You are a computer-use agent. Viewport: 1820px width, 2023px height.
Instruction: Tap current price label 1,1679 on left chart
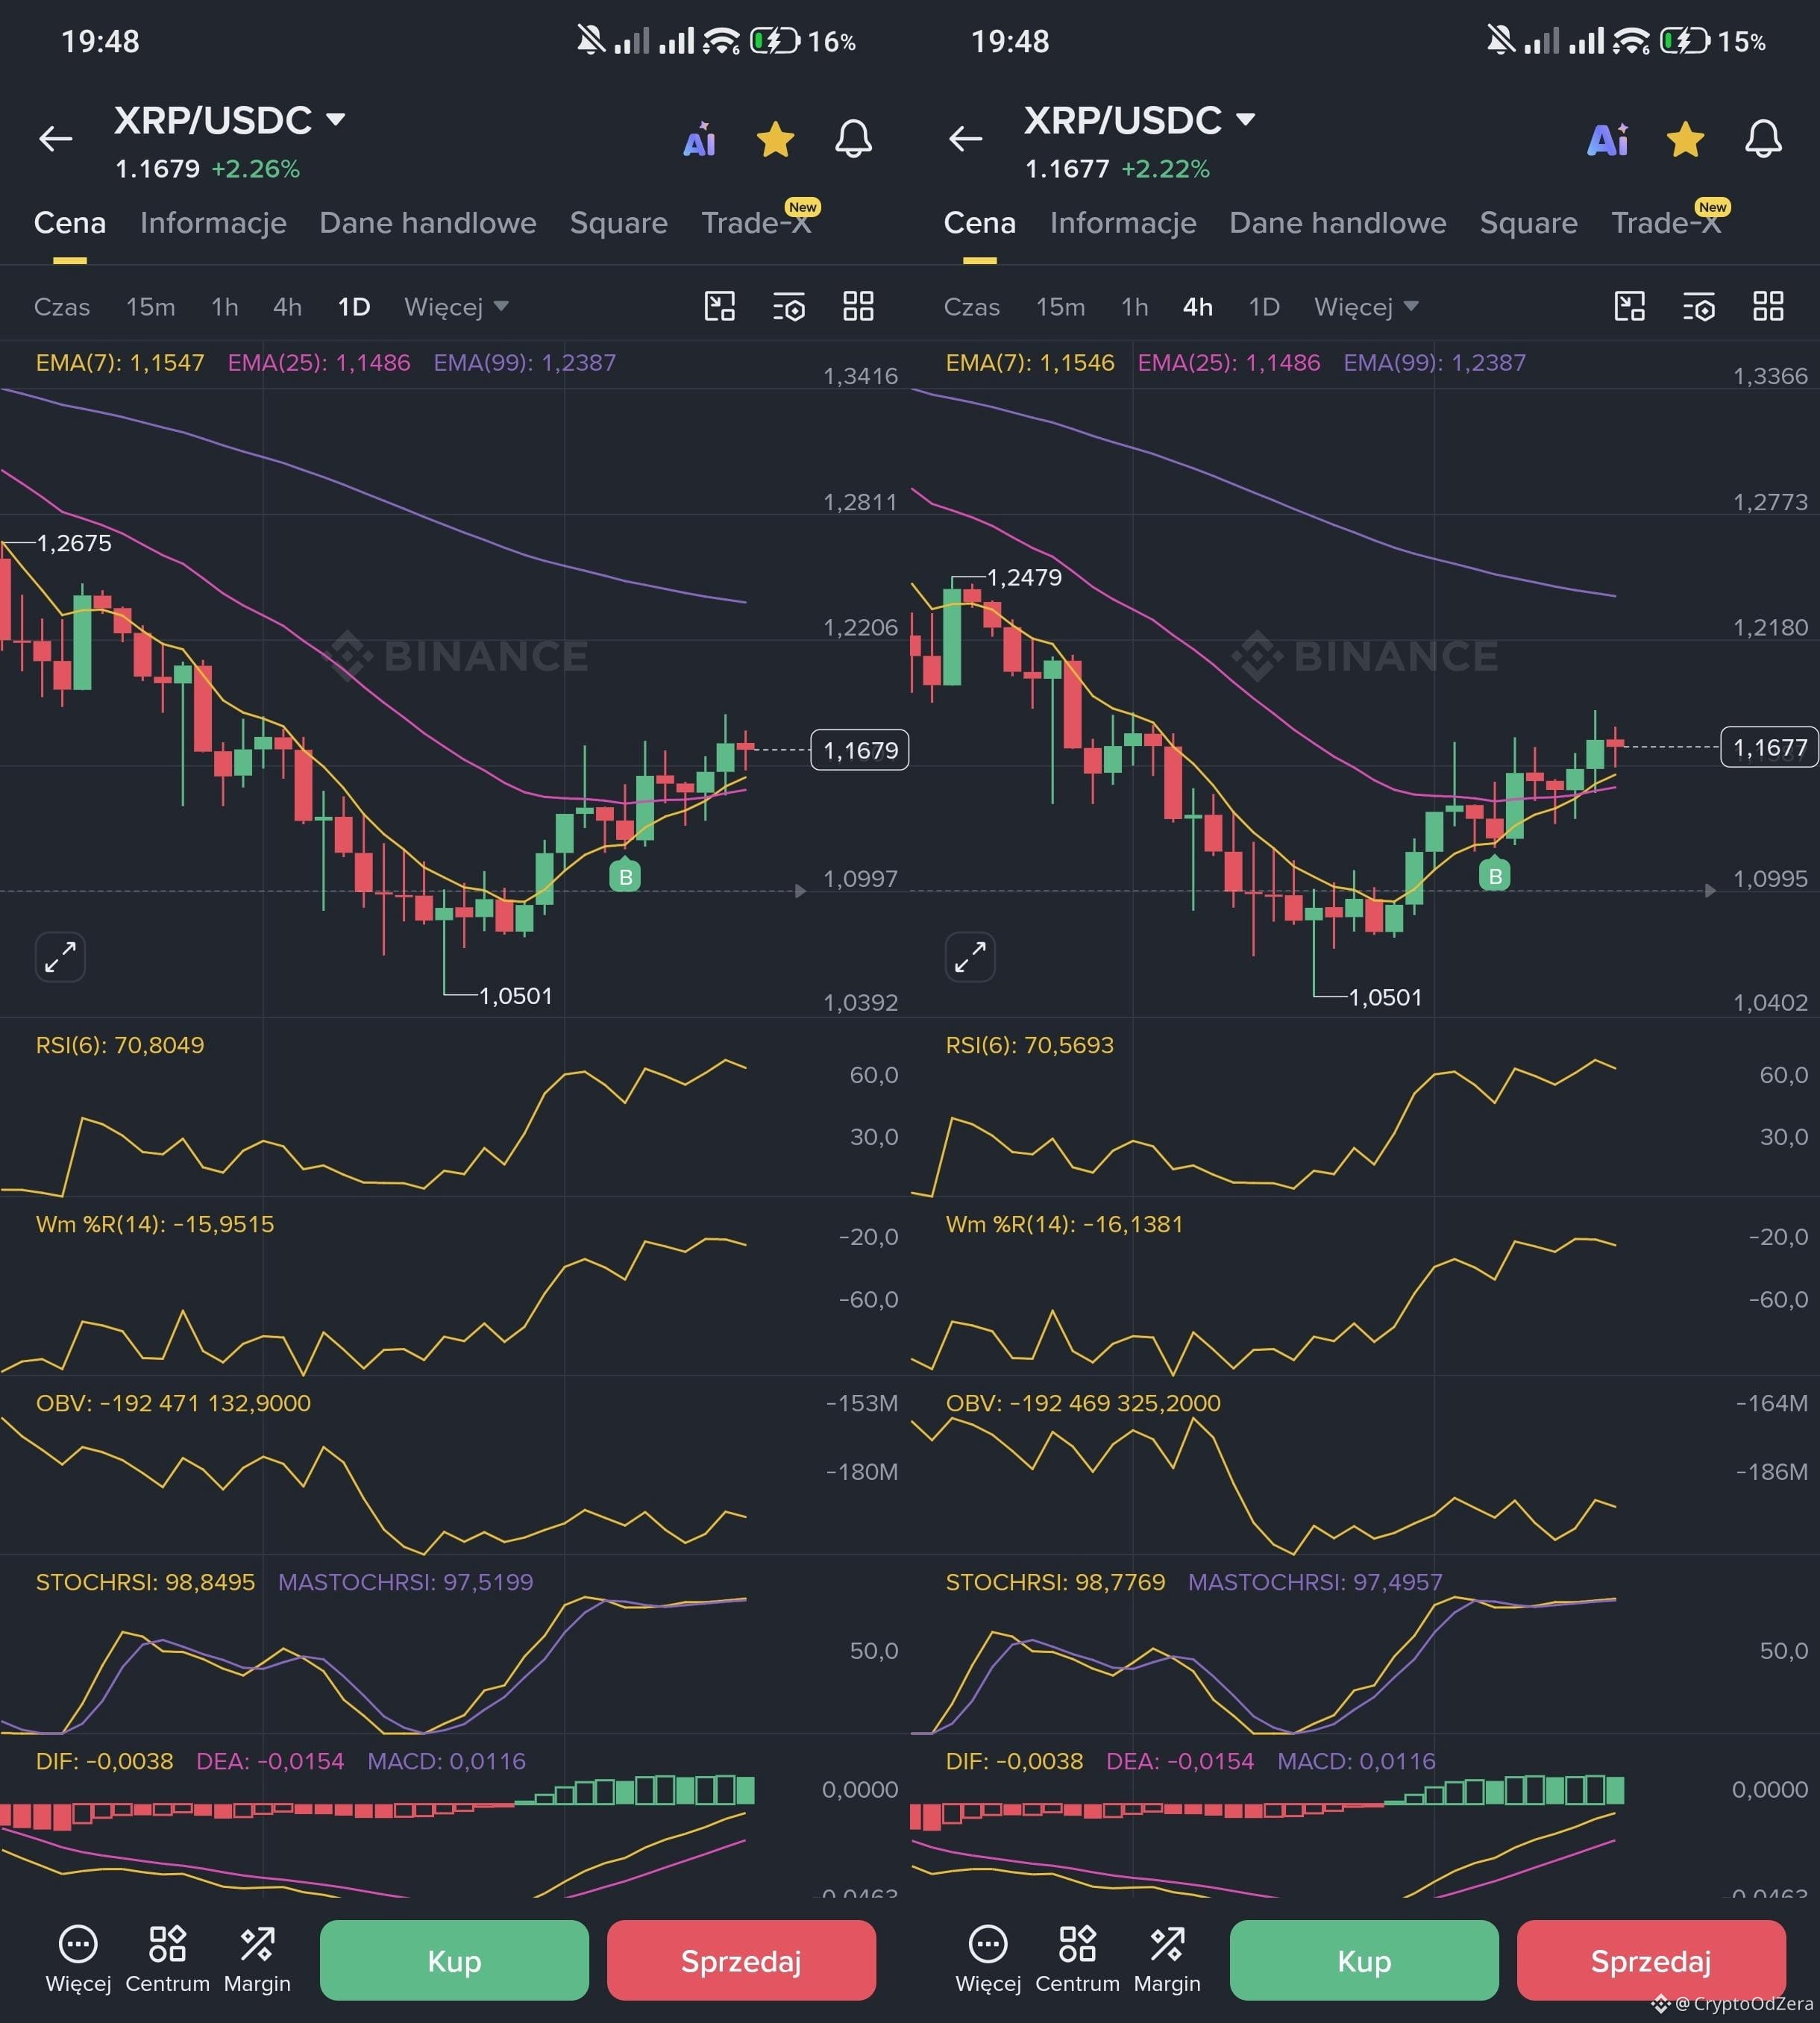(860, 750)
